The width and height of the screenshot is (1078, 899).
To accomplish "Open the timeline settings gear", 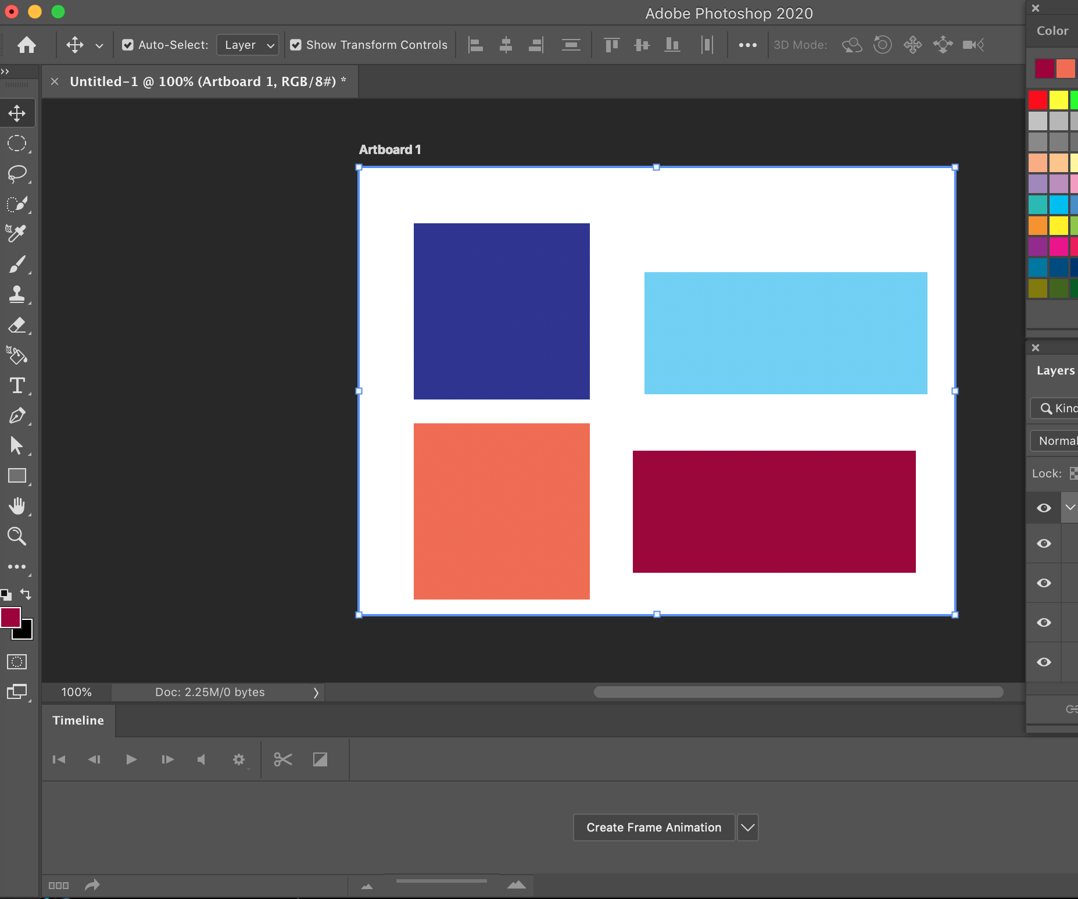I will (239, 759).
